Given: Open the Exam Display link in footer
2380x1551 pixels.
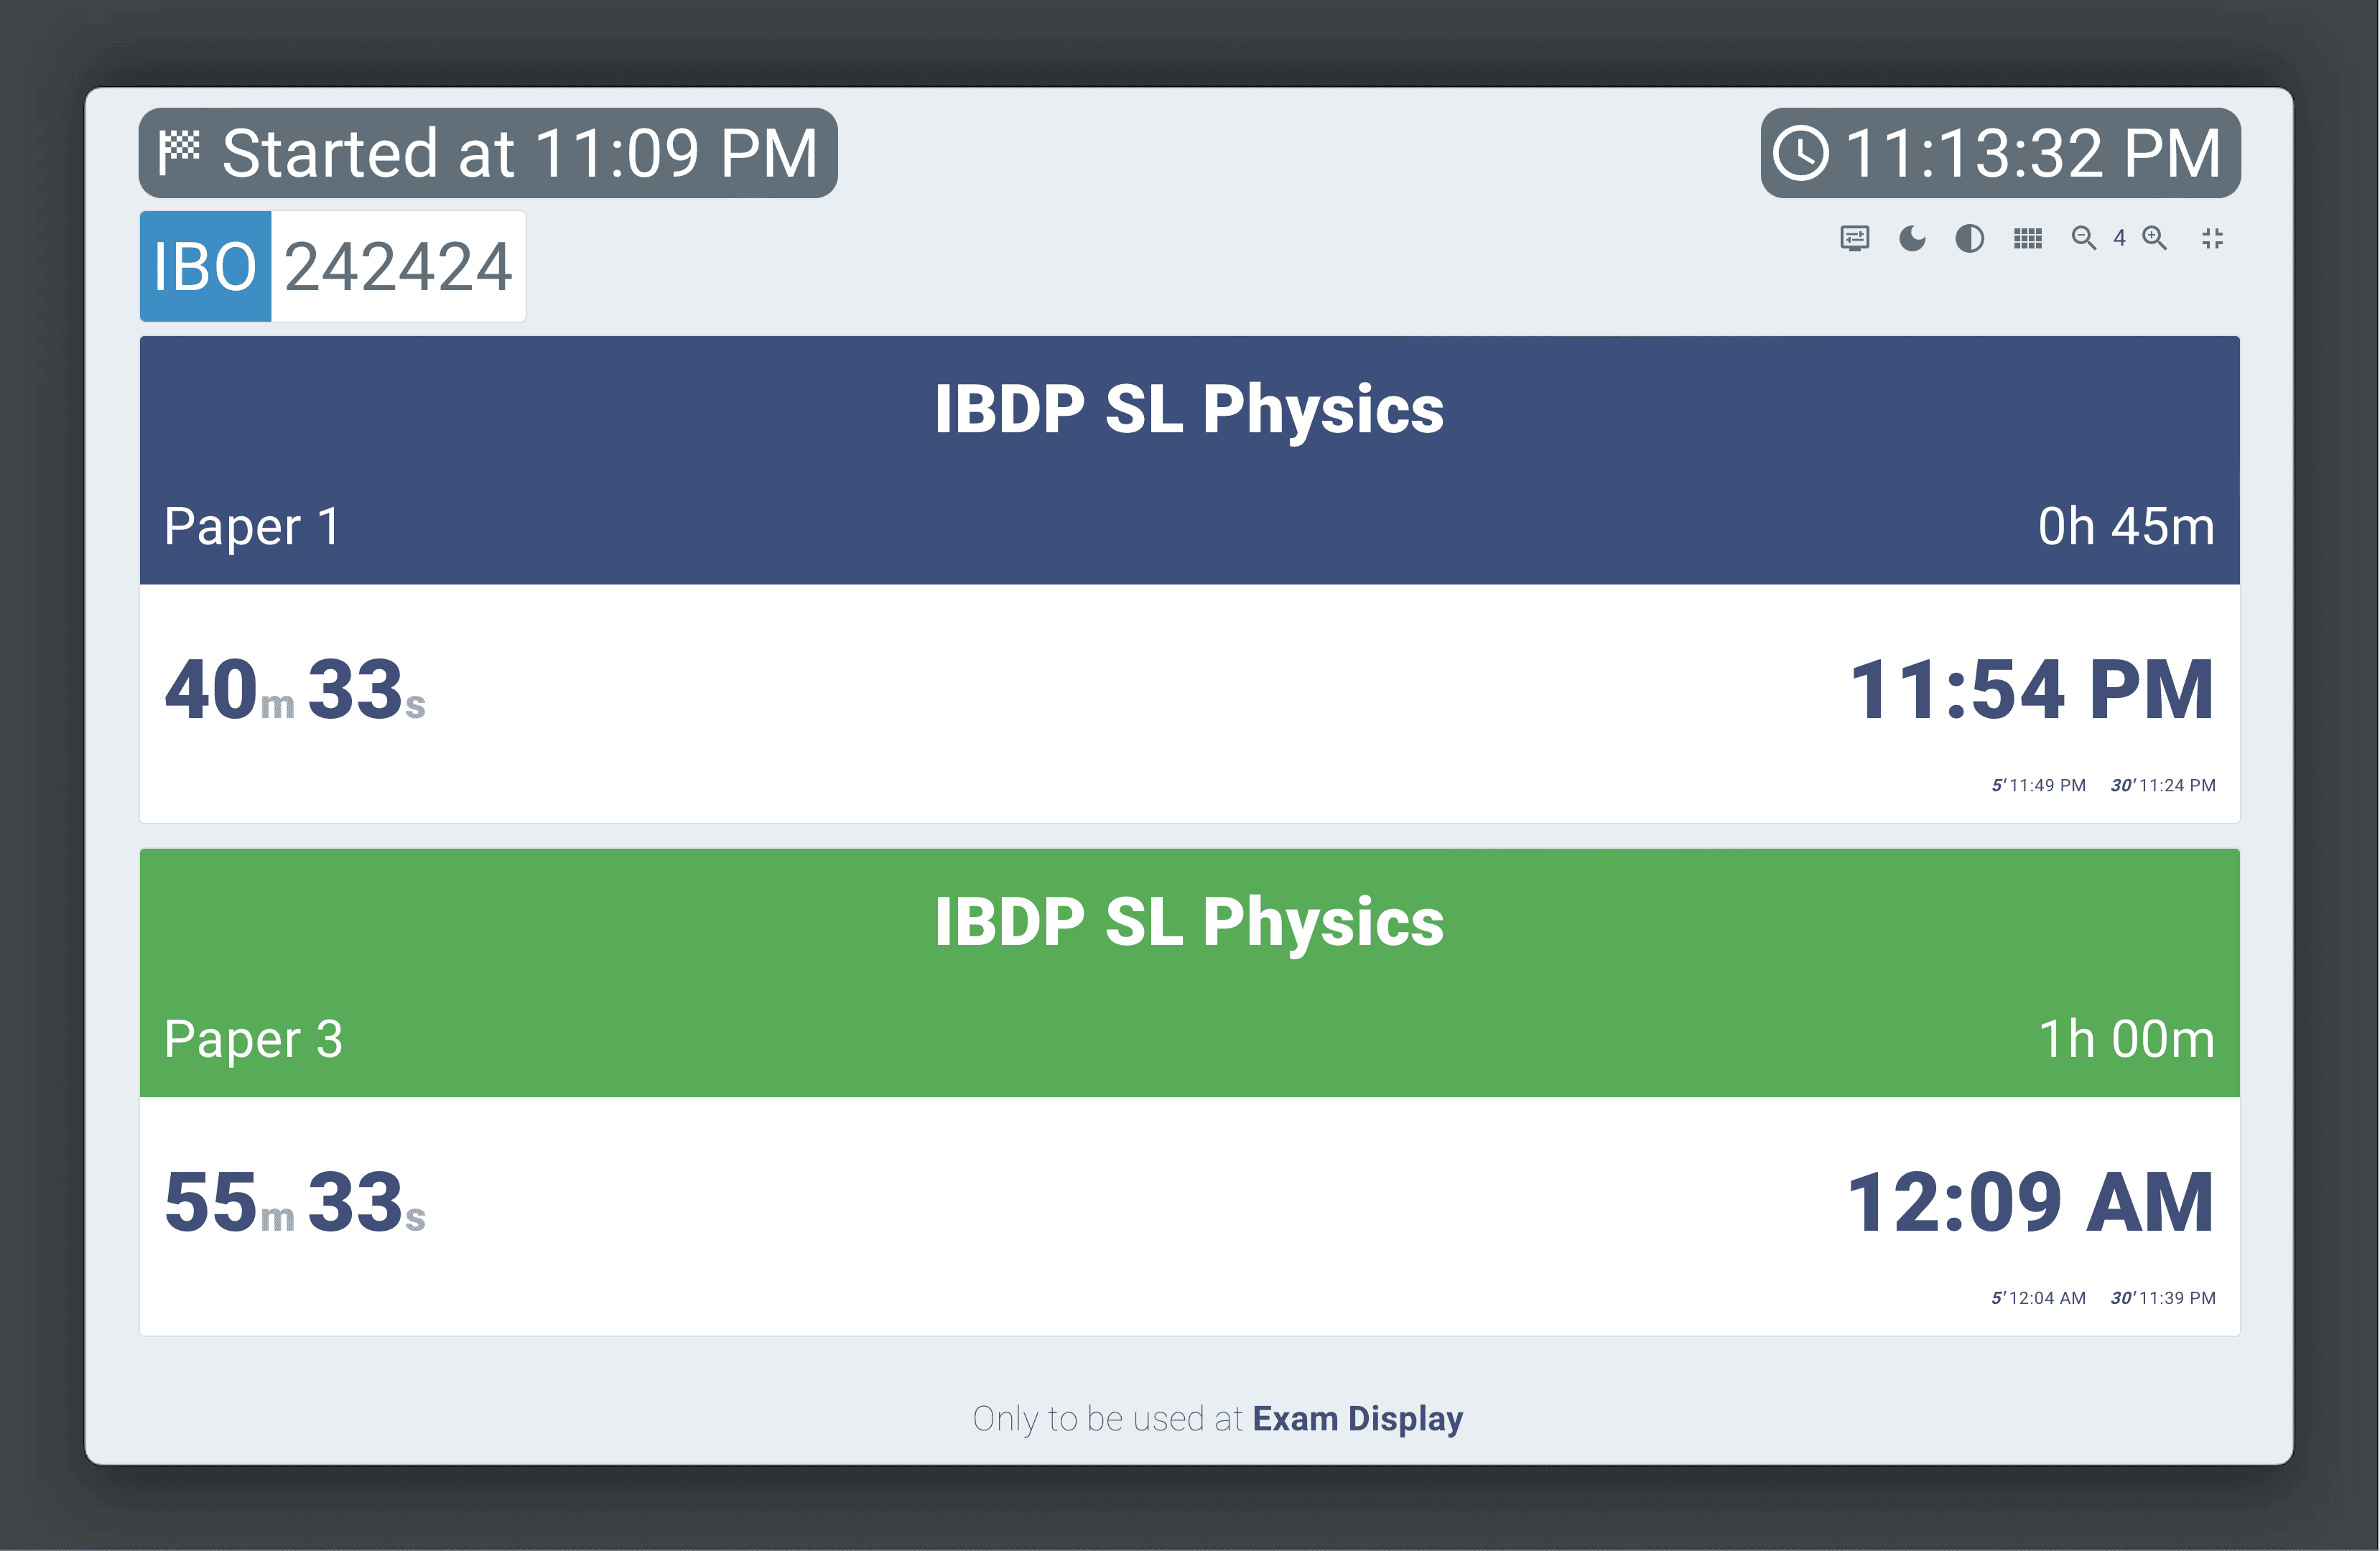Looking at the screenshot, I should pyautogui.click(x=1357, y=1418).
